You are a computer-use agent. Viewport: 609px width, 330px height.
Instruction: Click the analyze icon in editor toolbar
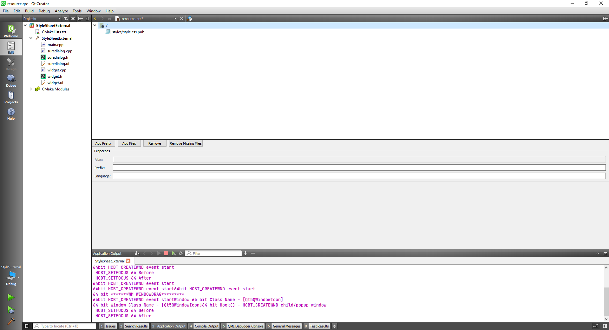(x=190, y=18)
